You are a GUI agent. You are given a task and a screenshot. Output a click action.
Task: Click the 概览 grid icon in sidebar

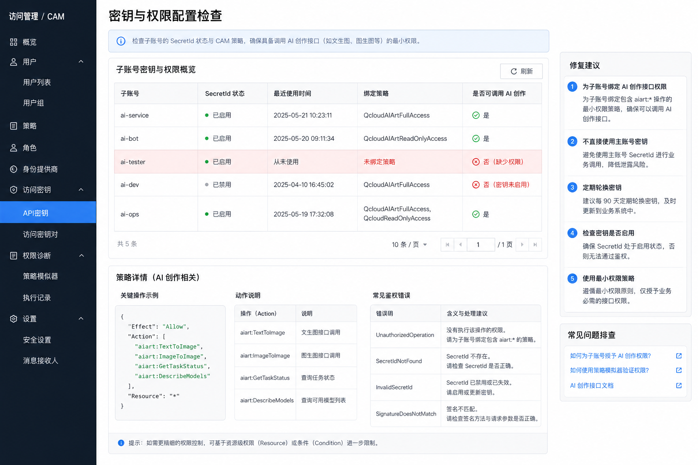click(x=14, y=42)
